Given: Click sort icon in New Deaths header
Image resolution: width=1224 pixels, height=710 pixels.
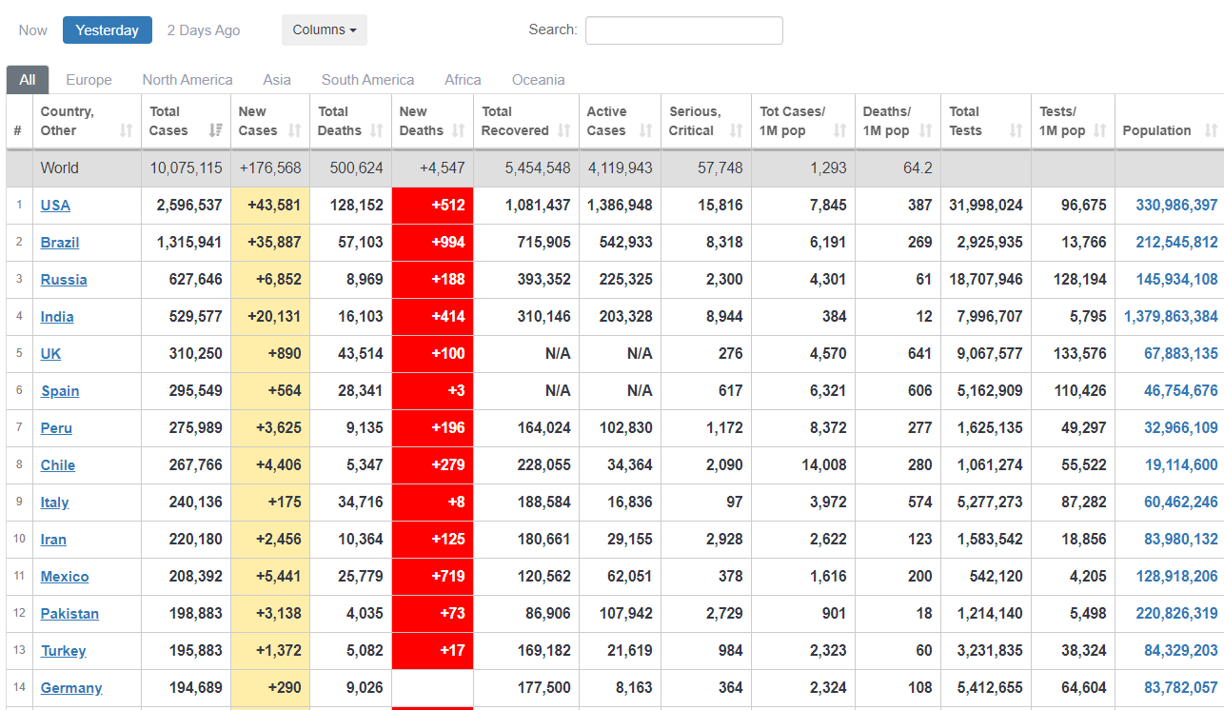Looking at the screenshot, I should pos(459,130).
